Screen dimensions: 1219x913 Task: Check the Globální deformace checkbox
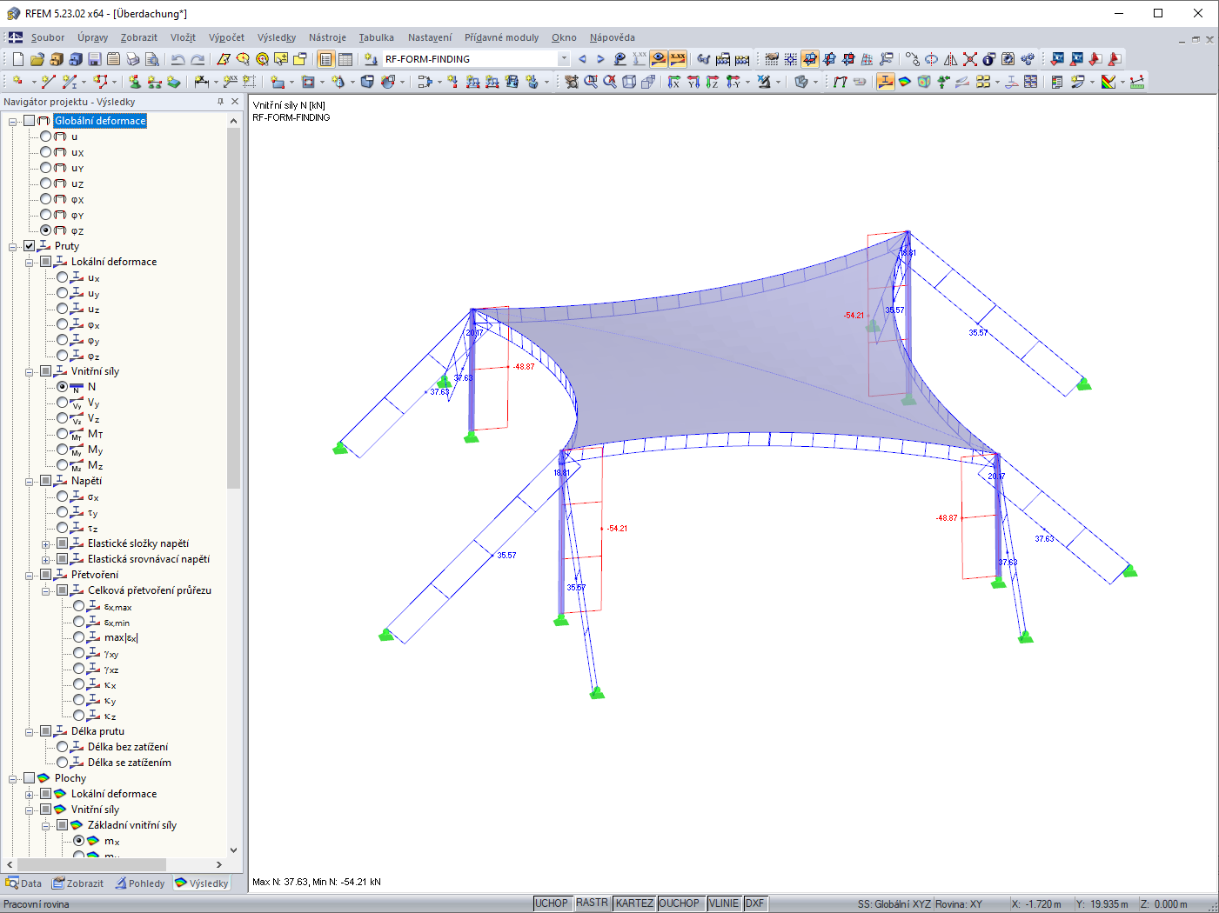[30, 121]
